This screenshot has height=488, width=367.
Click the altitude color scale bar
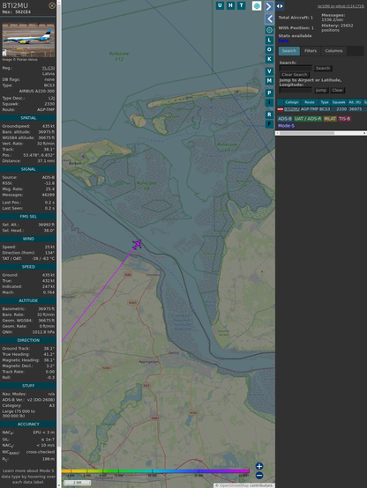click(155, 471)
